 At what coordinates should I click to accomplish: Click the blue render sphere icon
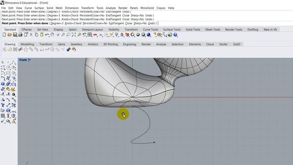[148, 35]
